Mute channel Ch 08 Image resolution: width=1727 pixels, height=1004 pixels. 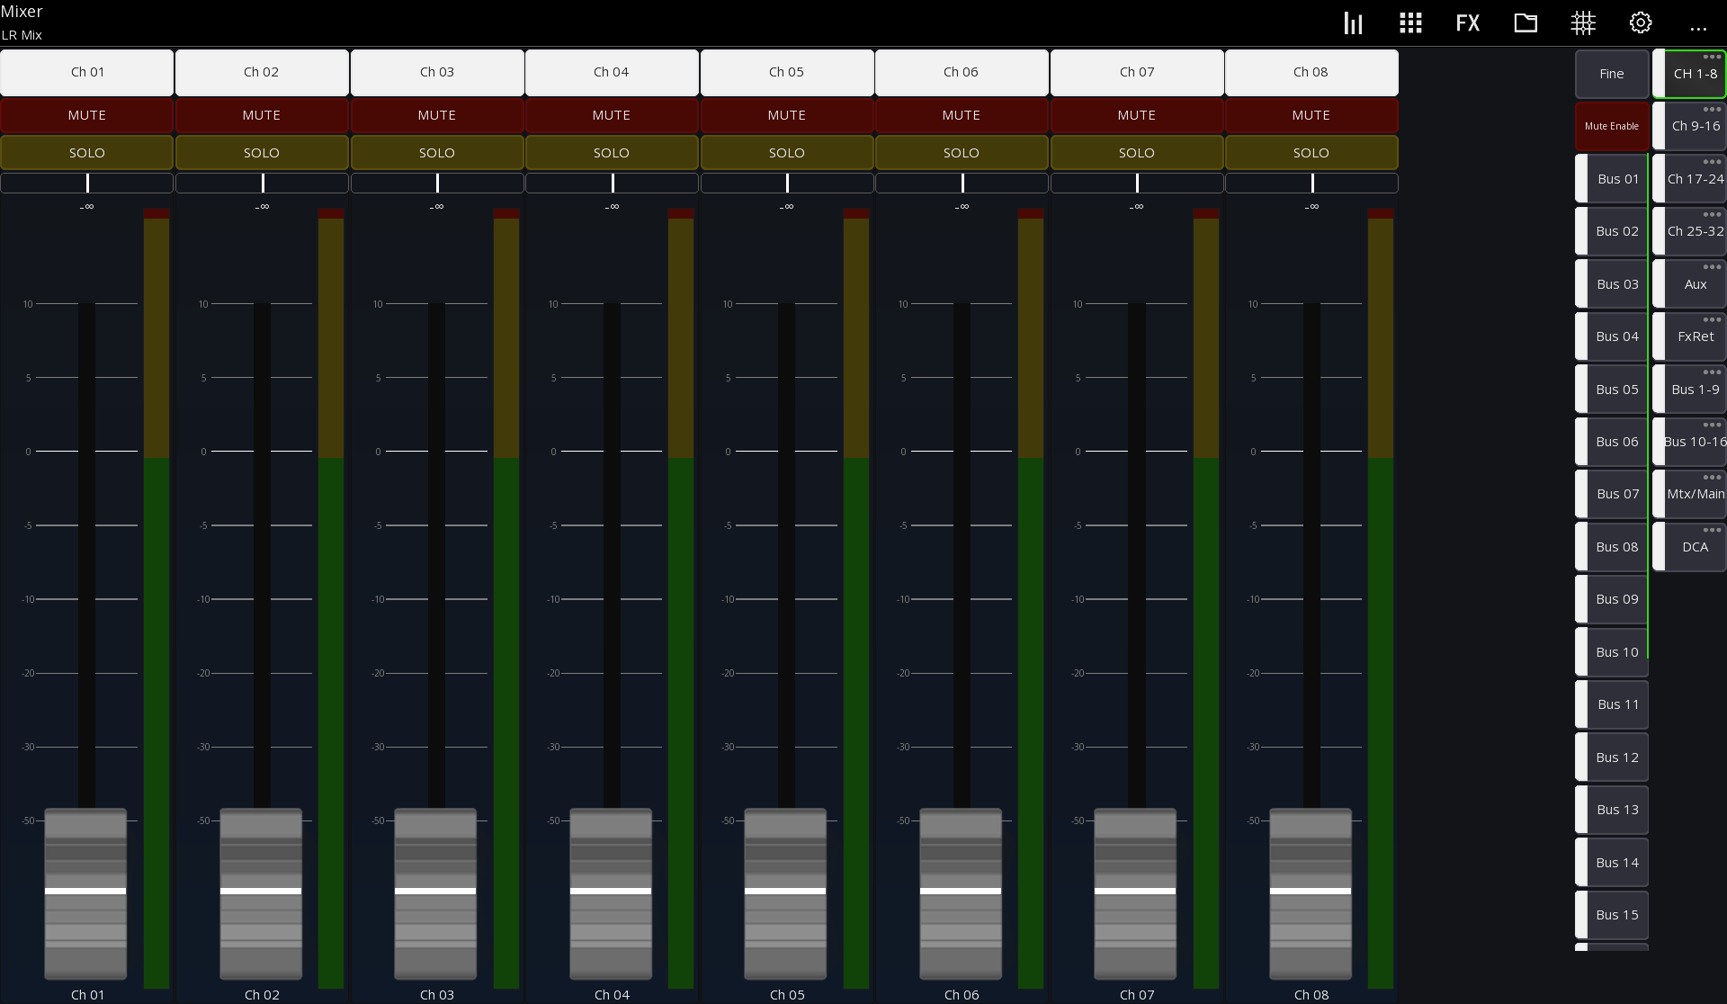click(x=1311, y=115)
